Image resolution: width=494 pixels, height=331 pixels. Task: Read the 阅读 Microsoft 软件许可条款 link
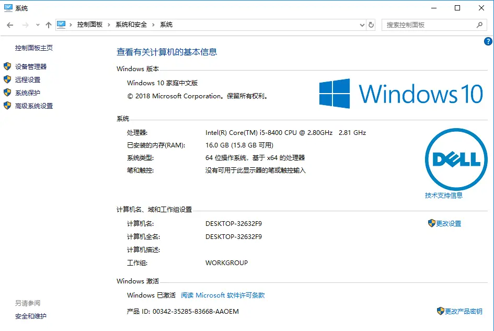pos(223,295)
